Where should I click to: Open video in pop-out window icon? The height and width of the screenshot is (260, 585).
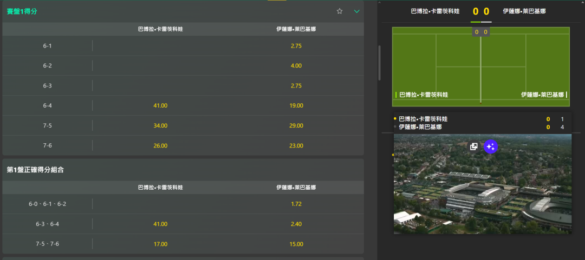pos(474,146)
